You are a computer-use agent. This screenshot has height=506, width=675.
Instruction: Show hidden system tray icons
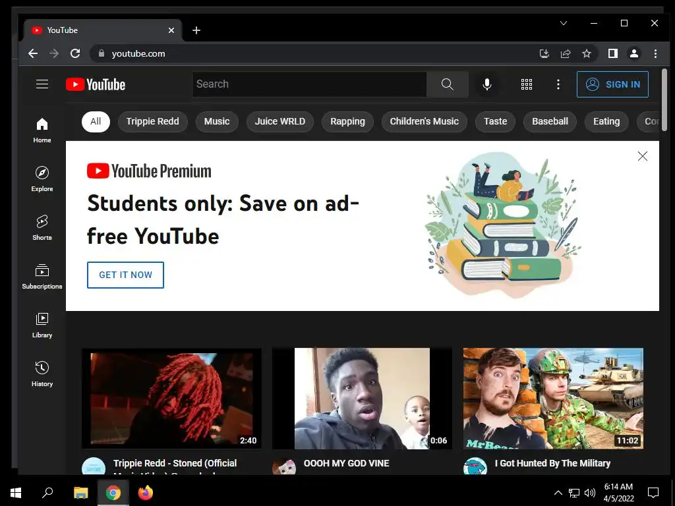[558, 493]
